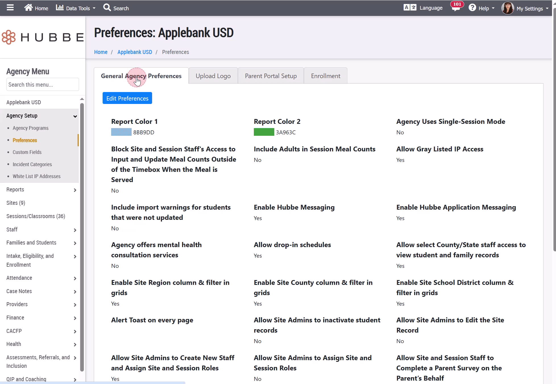The width and height of the screenshot is (556, 384).
Task: Click the Applebank USD breadcrumb link
Action: point(135,52)
